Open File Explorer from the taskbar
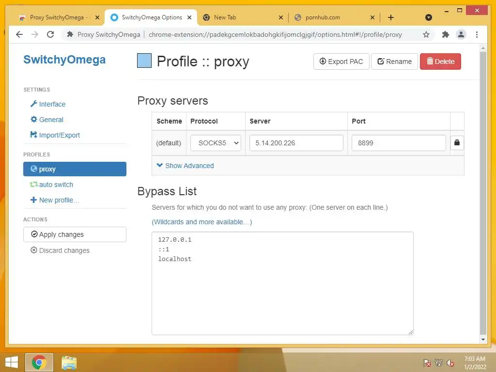The height and width of the screenshot is (372, 496). [x=69, y=363]
